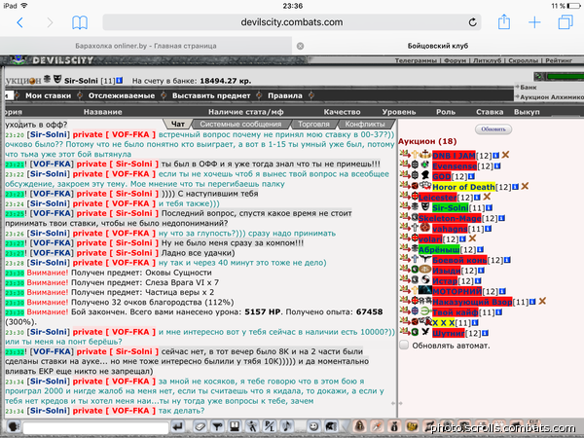The height and width of the screenshot is (438, 584).
Task: Open Бойцовский клуб browser tab
Action: 438,46
